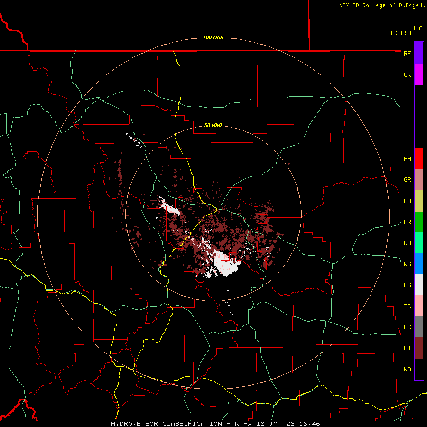
Task: Click the GR legend label
Action: [408, 180]
